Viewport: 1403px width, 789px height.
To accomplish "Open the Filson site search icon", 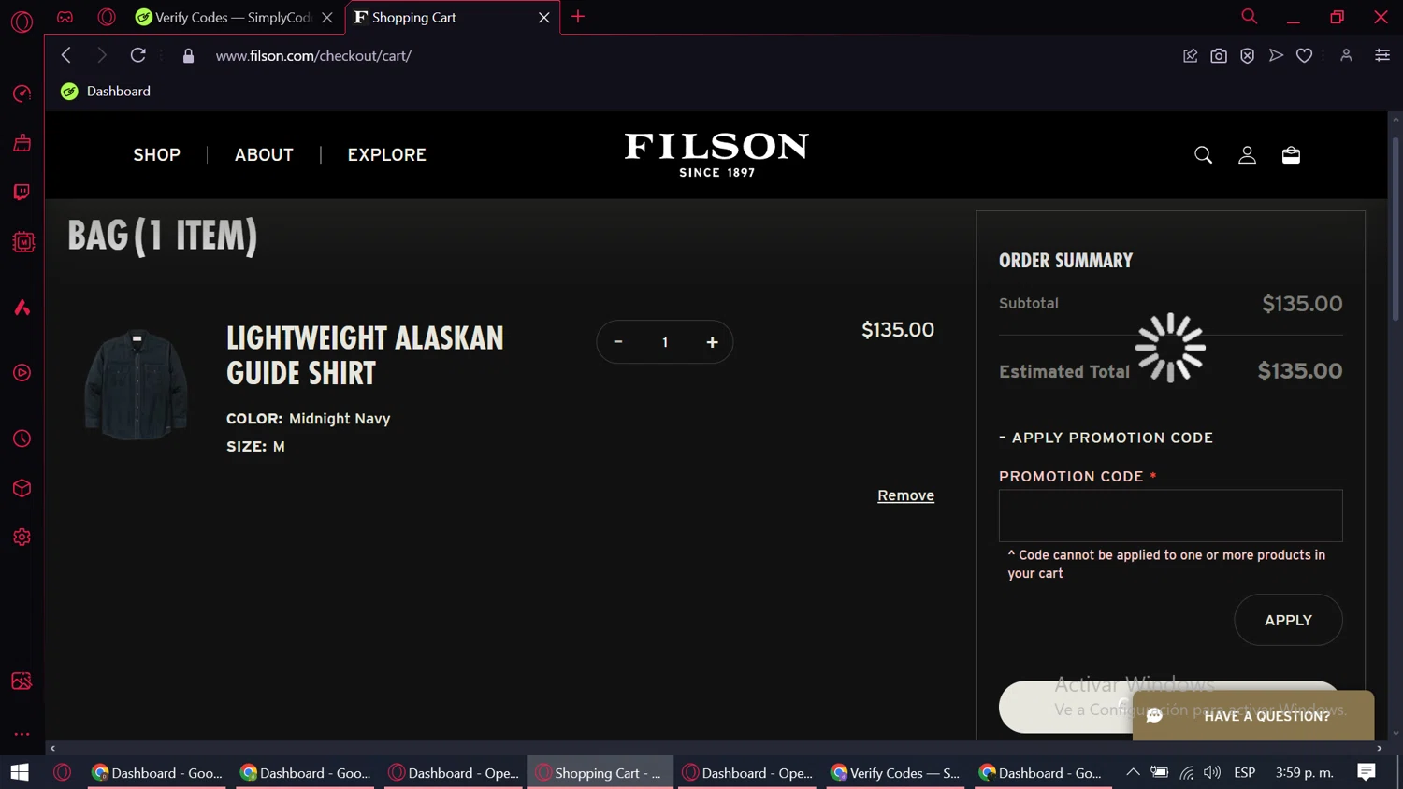I will (1203, 155).
